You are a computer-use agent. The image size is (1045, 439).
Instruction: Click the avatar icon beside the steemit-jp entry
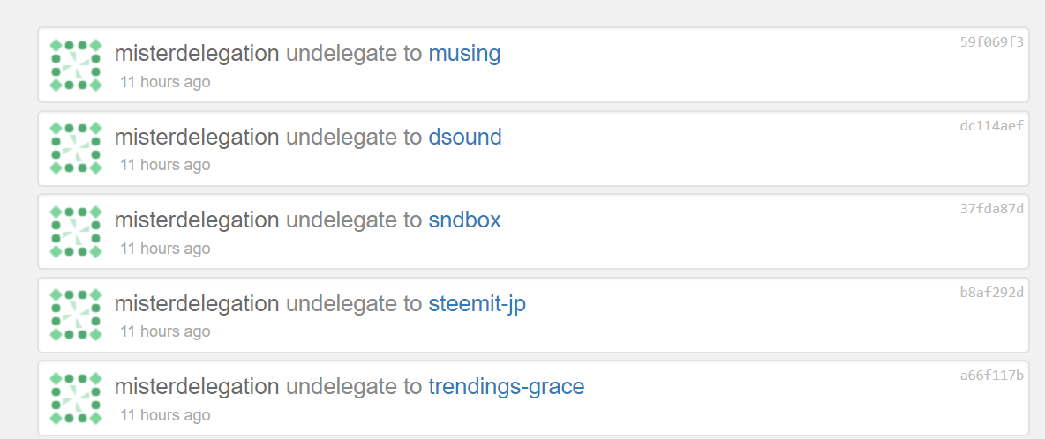76,315
